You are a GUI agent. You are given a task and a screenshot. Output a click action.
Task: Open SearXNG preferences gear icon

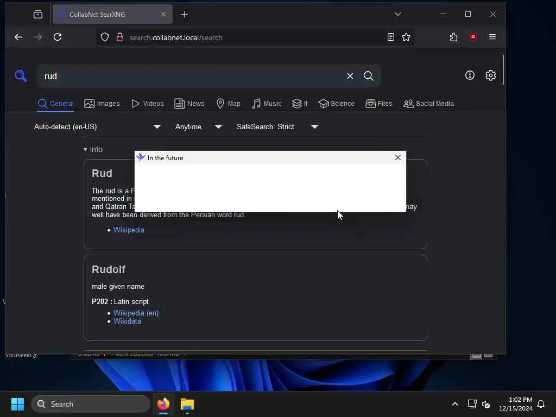pyautogui.click(x=490, y=75)
